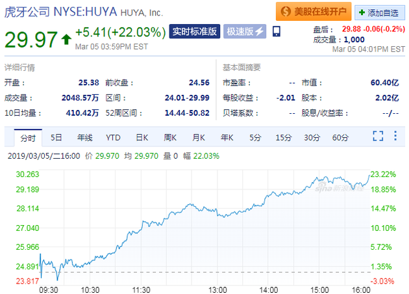Click the 23.22% percentage axis label

click(x=383, y=174)
